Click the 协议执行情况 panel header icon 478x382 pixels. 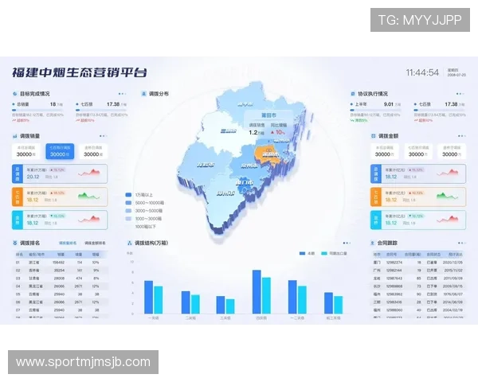[353, 94]
